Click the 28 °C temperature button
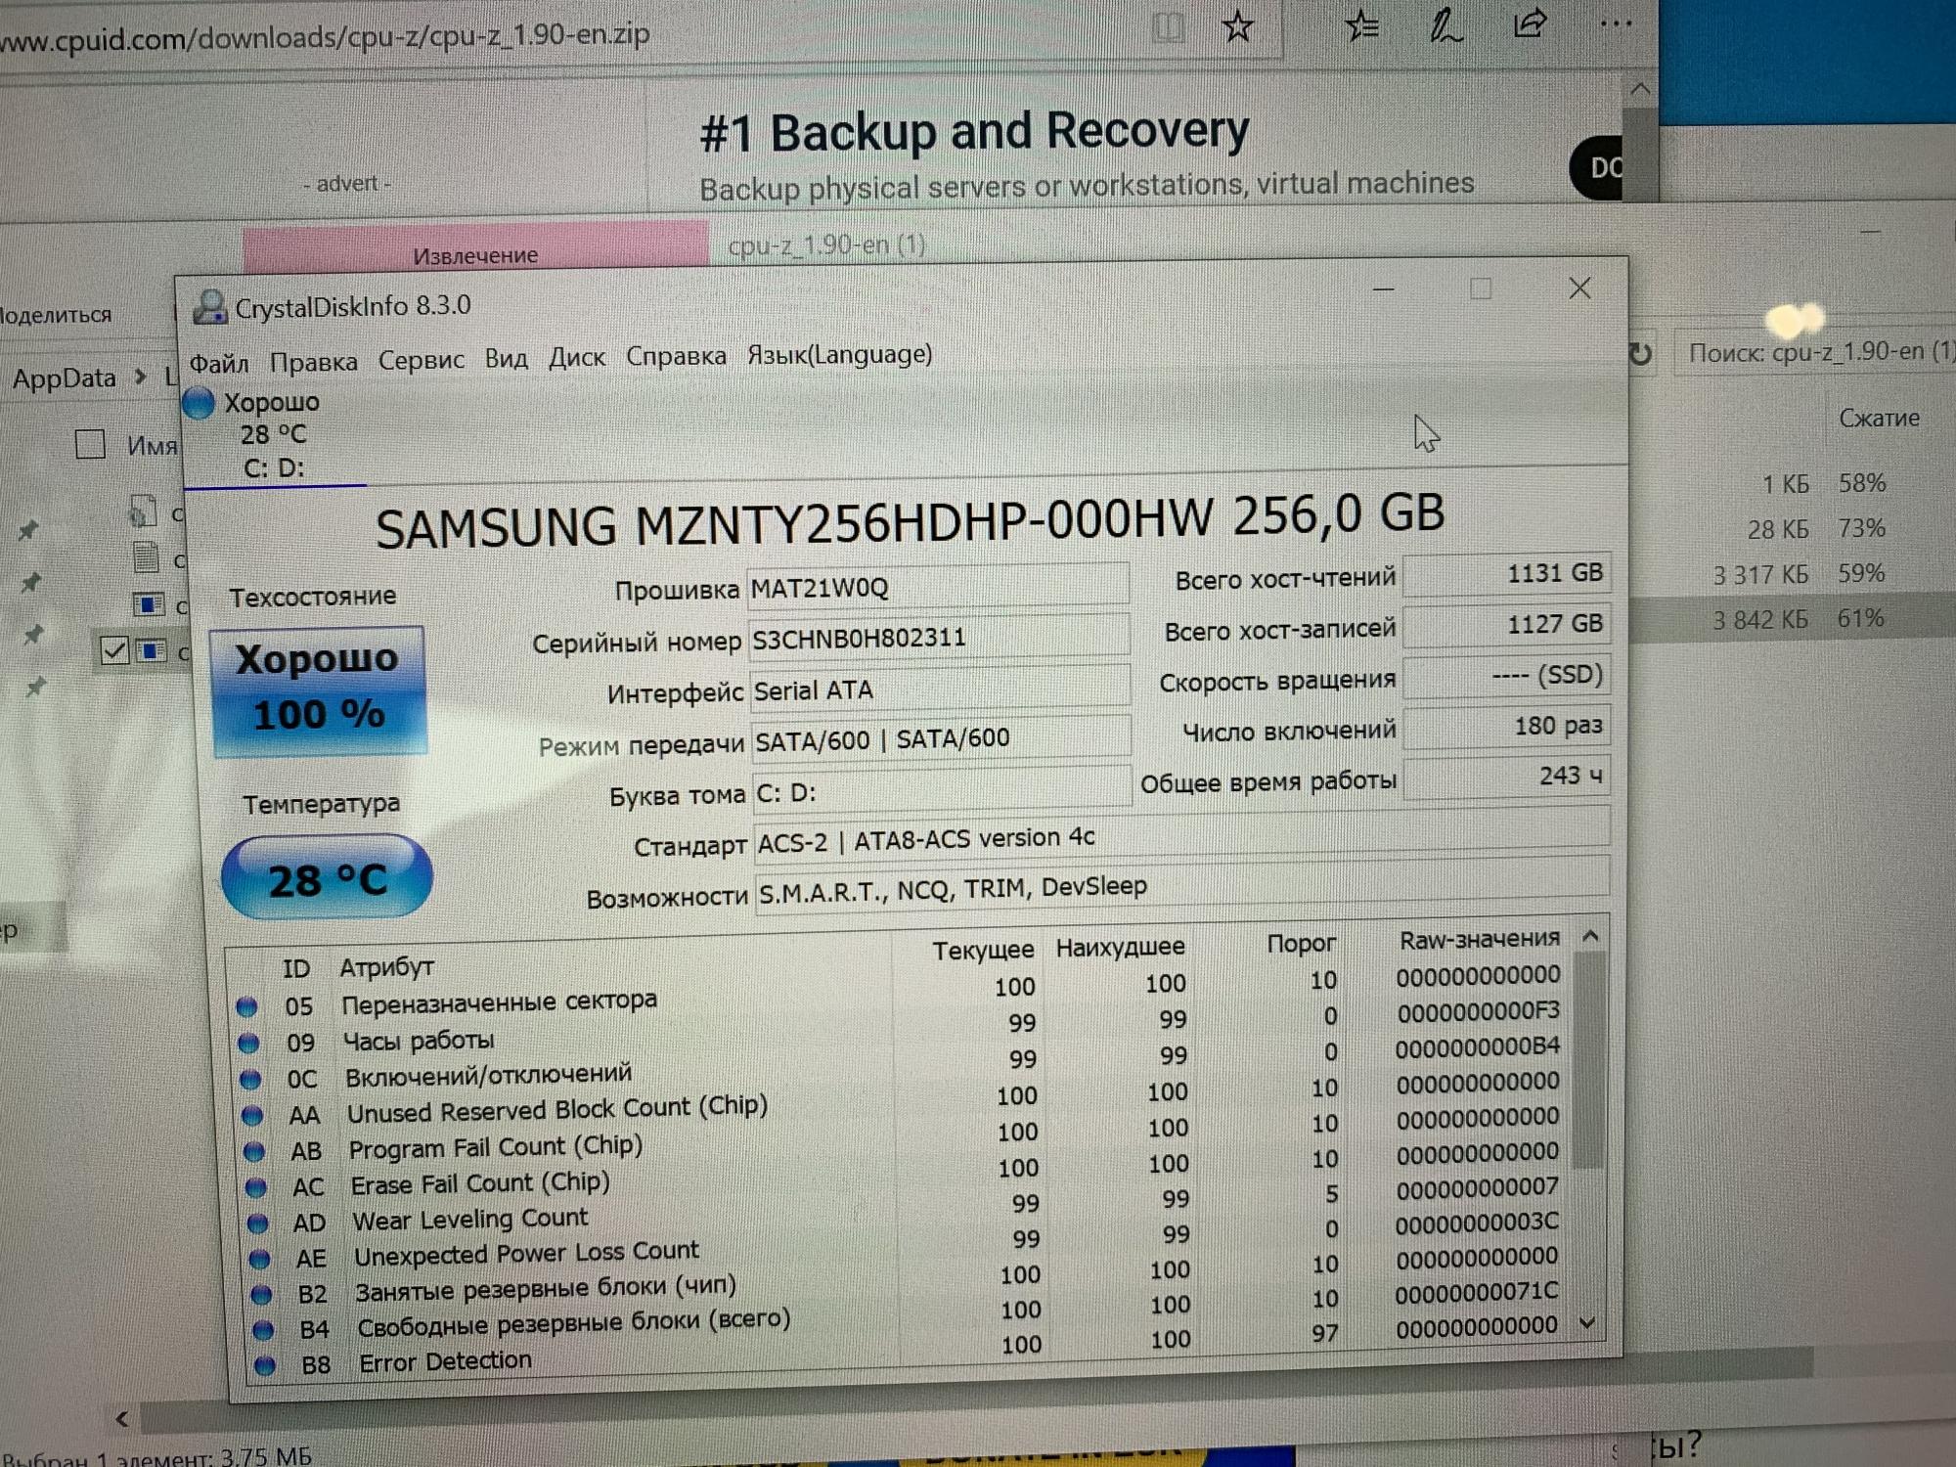Image resolution: width=1956 pixels, height=1467 pixels. pos(327,877)
